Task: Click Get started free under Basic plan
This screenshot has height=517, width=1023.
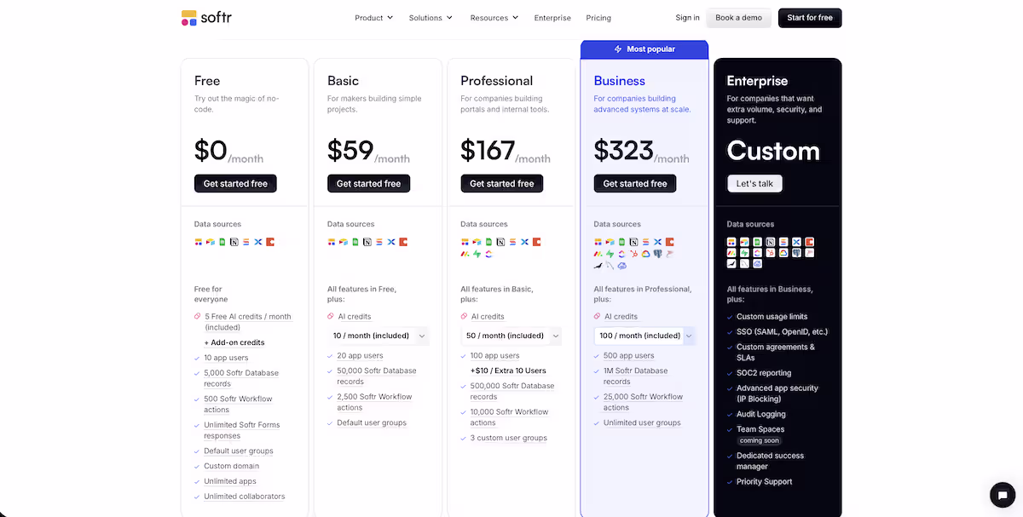Action: 368,183
